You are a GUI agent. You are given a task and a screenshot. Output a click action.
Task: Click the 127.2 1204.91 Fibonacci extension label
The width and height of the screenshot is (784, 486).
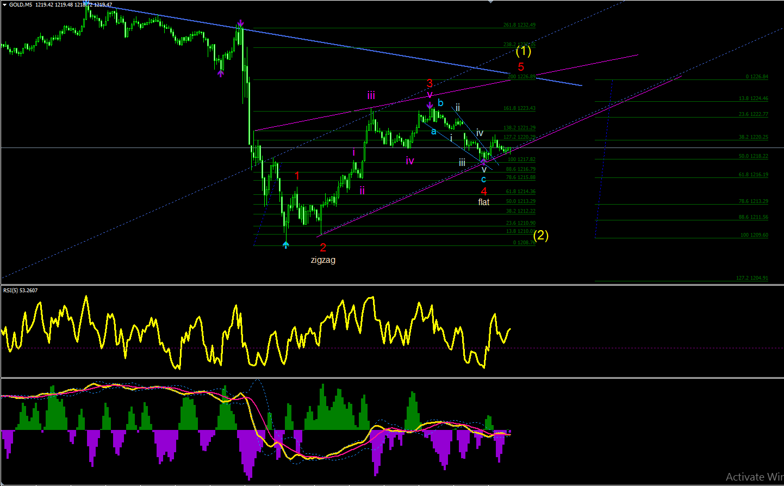[x=752, y=278]
